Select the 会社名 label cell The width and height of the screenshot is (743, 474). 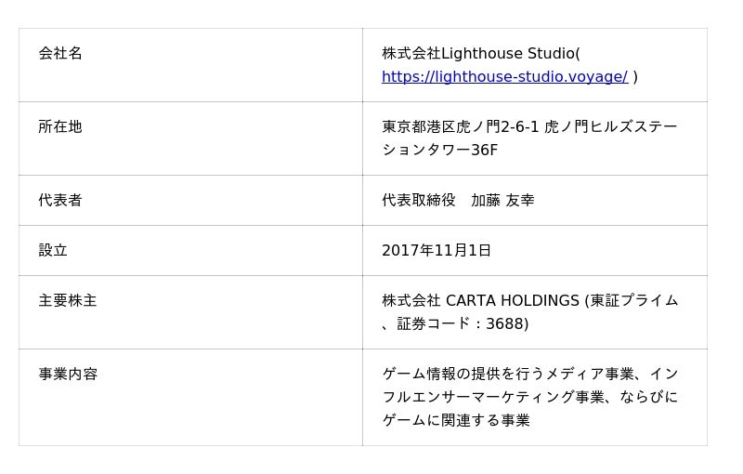pyautogui.click(x=60, y=54)
